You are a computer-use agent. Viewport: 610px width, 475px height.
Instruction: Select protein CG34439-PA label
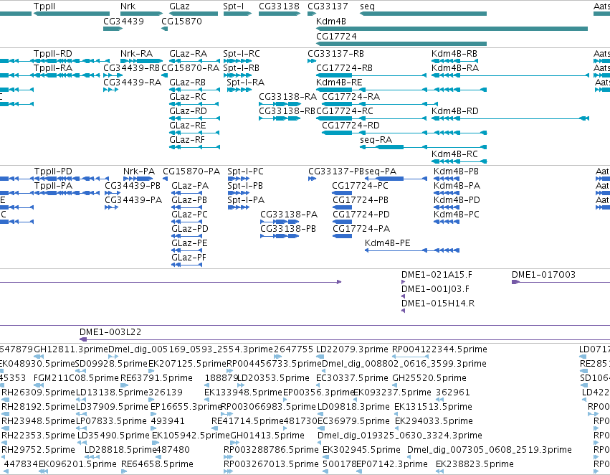[133, 200]
